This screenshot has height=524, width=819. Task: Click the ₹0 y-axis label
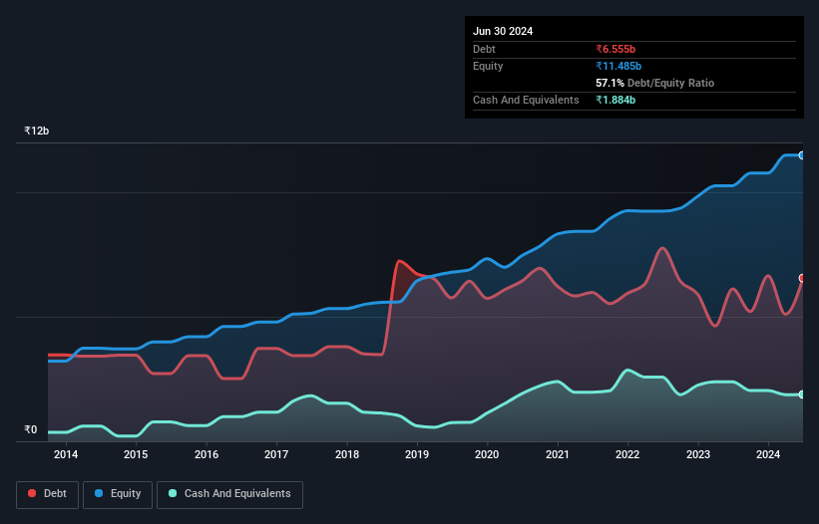pyautogui.click(x=31, y=429)
